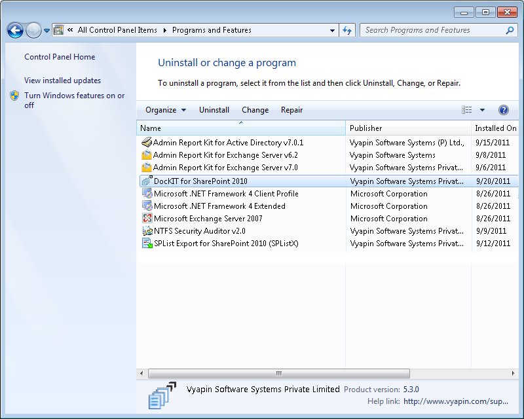524x419 pixels.
Task: Go back with the blue Back arrow
Action: coord(15,30)
